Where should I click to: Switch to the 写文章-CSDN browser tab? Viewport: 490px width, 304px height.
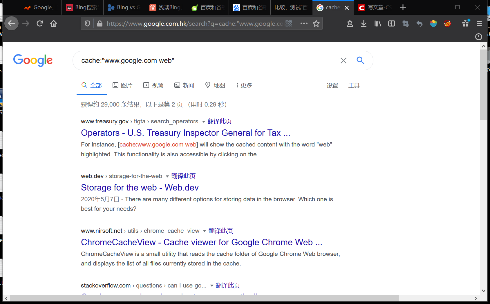375,8
